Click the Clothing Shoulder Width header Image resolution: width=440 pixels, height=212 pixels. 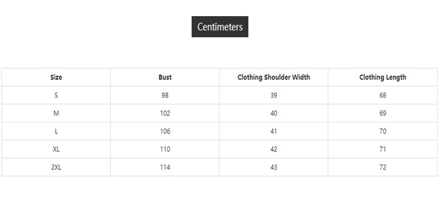pos(273,77)
